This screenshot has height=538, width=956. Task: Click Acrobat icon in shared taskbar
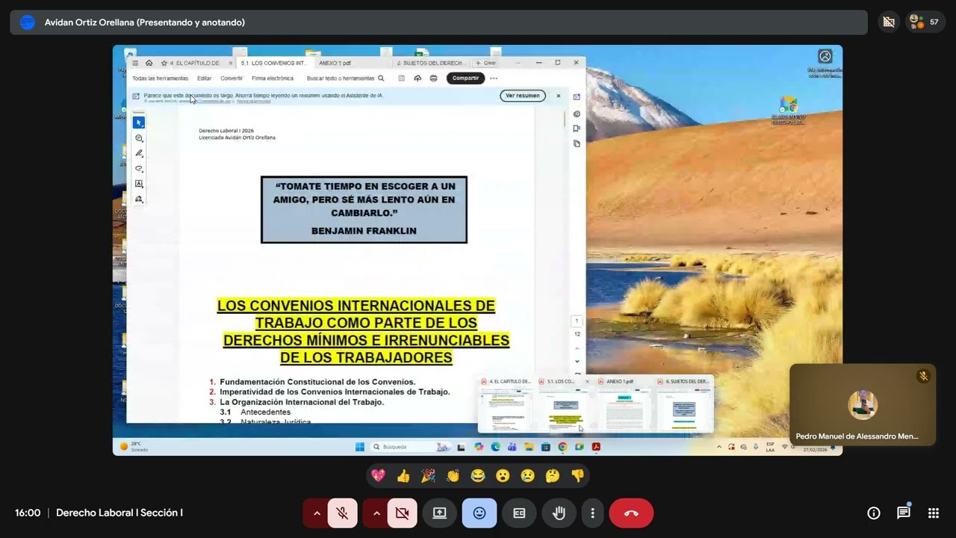(596, 447)
